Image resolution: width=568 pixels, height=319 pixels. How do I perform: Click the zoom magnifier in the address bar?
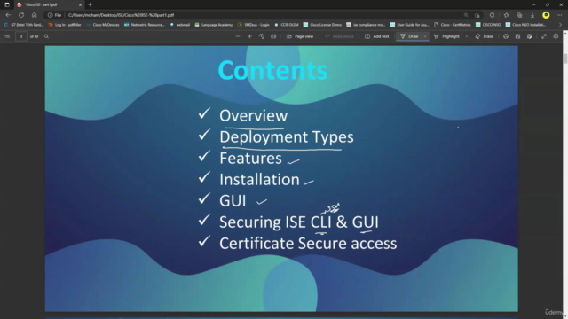pyautogui.click(x=466, y=15)
